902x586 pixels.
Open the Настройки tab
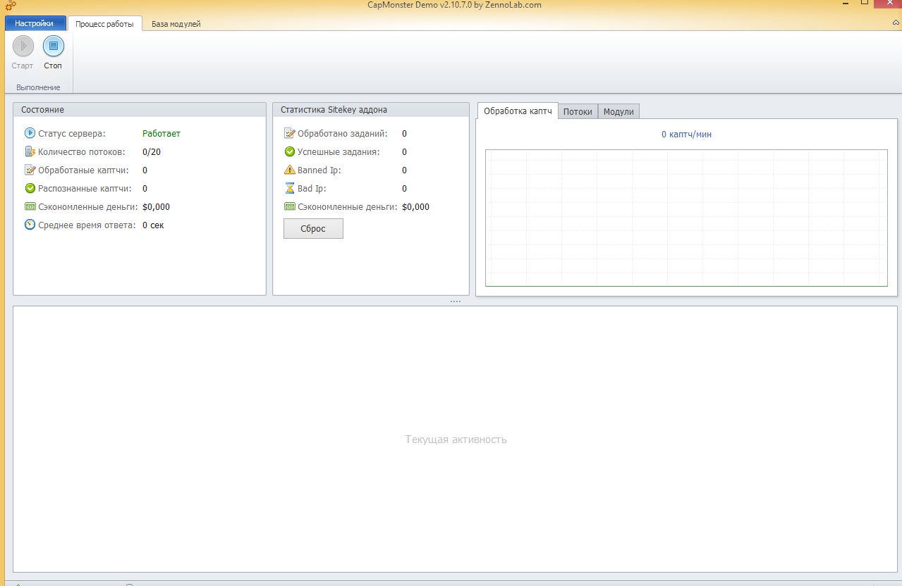click(x=35, y=23)
